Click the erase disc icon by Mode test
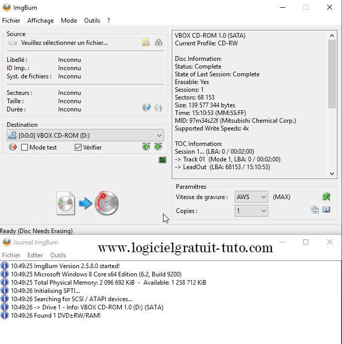Viewport: 342px width, 344px height. tap(13, 147)
